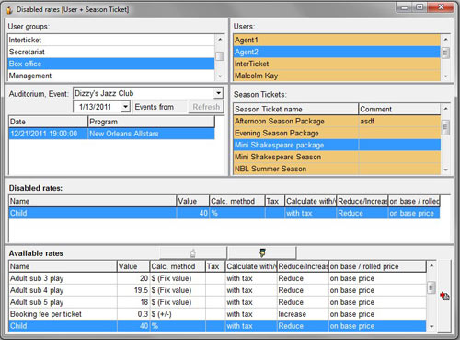Select Mini Shakespeare package row
This screenshot has height=340, width=460.
point(337,145)
